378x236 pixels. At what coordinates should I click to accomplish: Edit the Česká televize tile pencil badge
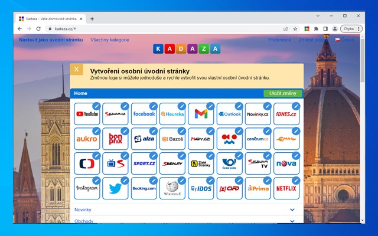tap(96, 156)
